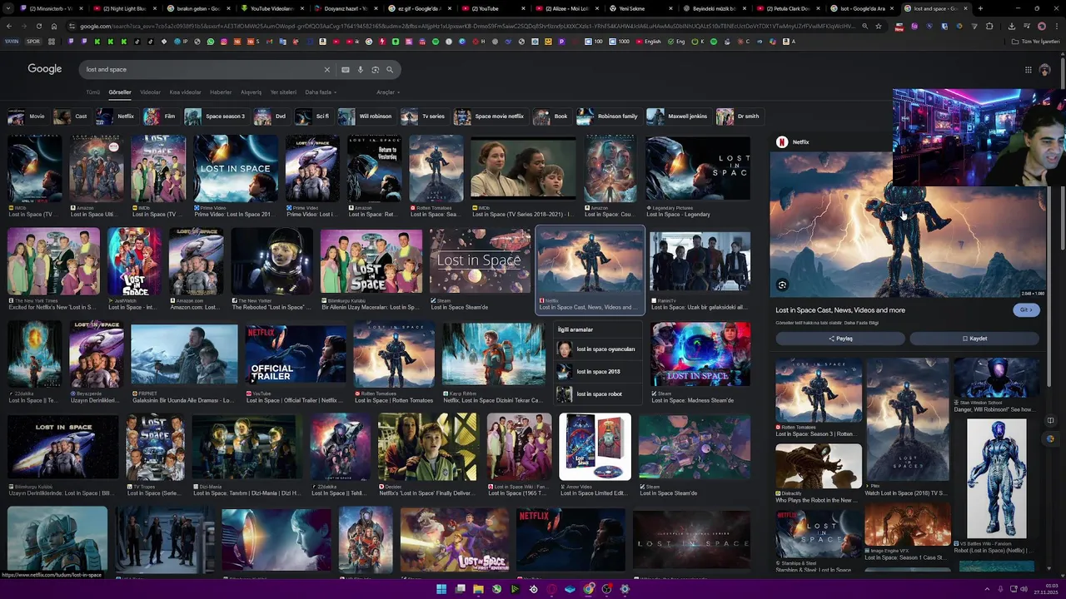Filter by the 'Sci fi' chip

coord(314,116)
